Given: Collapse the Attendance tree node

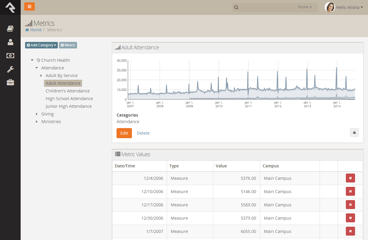Looking at the screenshot, I should tap(37, 68).
